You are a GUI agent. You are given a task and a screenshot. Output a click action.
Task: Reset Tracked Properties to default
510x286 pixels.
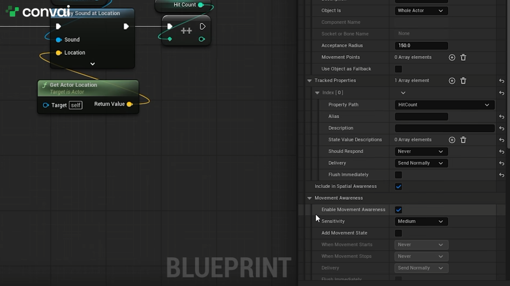click(502, 81)
